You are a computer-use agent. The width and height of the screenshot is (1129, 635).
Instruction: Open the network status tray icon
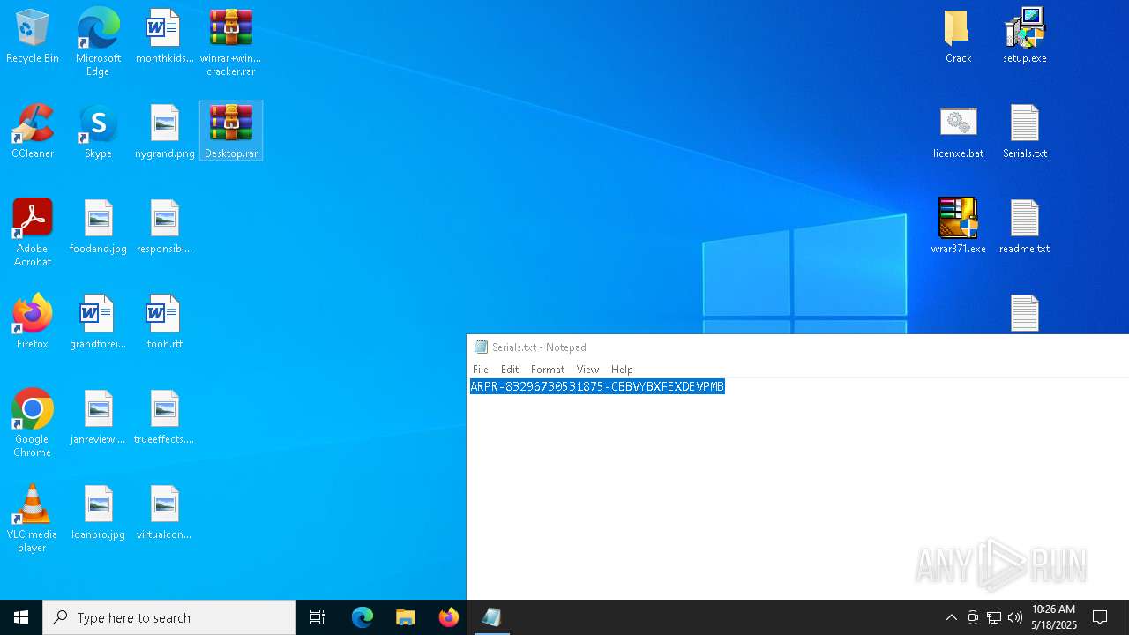(x=994, y=617)
